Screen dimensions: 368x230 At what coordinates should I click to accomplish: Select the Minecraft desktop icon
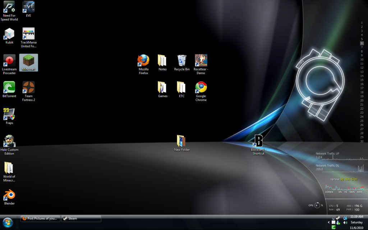[x=29, y=63]
